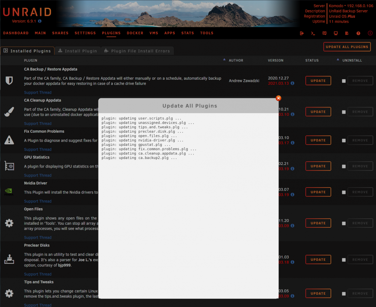
Task: Go to the Main menu
Action: tap(40, 33)
